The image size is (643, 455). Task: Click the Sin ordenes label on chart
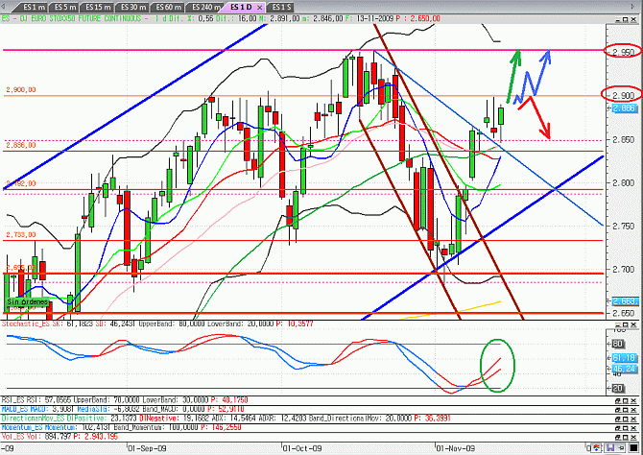[x=27, y=302]
